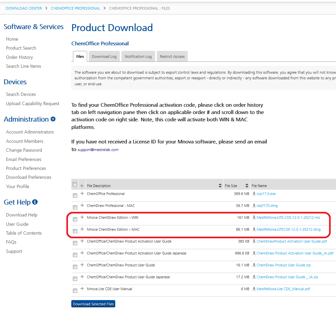
Task: Click download icon beside MestReNova-LITE-CDE msi file
Action: tap(254, 217)
